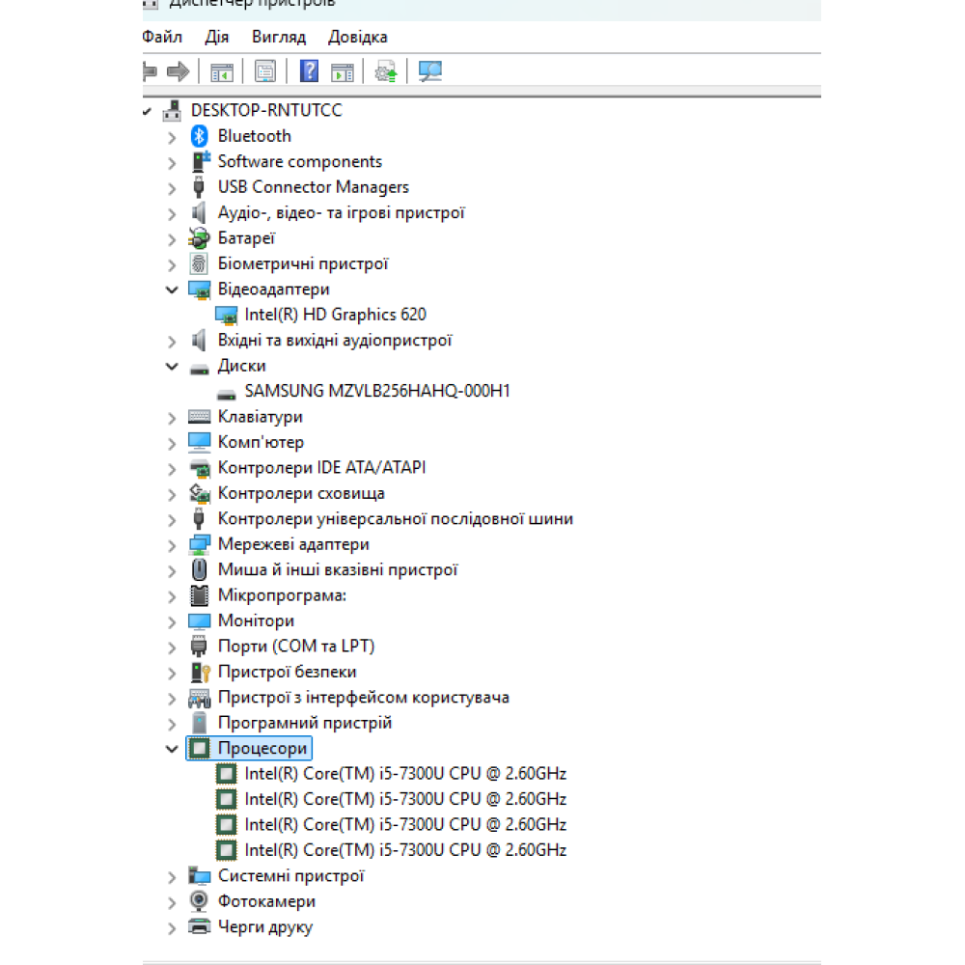965x965 pixels.
Task: Click the Show/Hide console tree icon
Action: click(x=223, y=71)
